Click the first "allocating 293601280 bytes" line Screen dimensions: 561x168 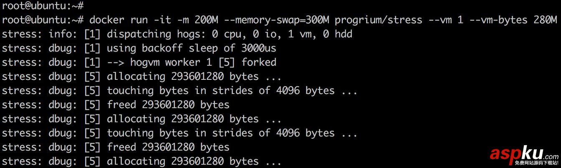194,76
